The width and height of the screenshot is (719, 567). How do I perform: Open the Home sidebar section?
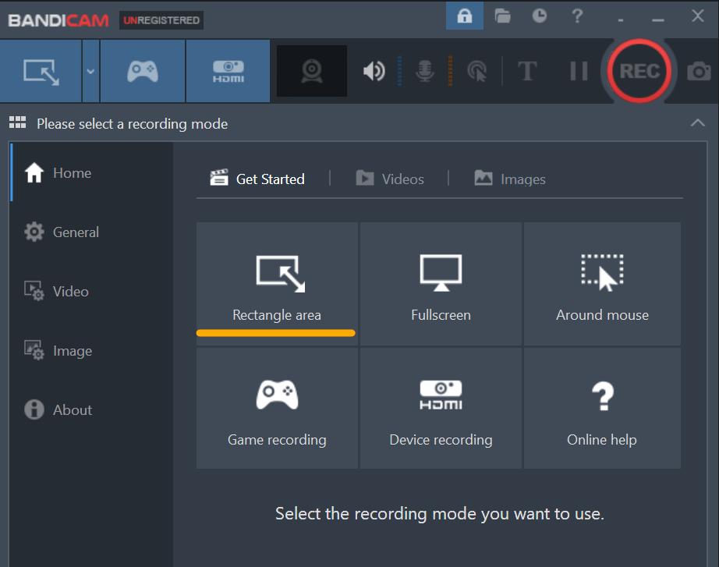92,172
